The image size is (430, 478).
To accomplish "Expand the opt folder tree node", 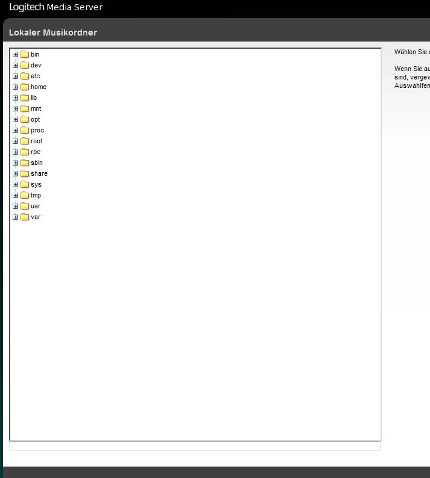I will 16,119.
